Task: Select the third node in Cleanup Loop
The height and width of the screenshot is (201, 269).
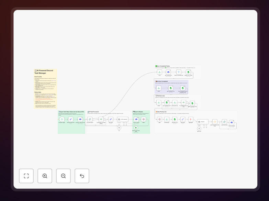Action: coord(175,103)
